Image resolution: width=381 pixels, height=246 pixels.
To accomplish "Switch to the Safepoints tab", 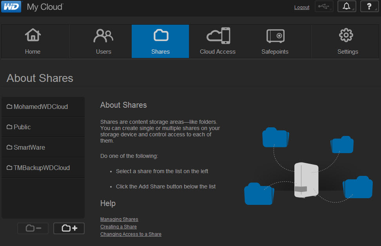I will 275,41.
